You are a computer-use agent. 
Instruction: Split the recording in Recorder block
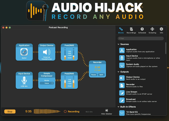tap(101, 75)
